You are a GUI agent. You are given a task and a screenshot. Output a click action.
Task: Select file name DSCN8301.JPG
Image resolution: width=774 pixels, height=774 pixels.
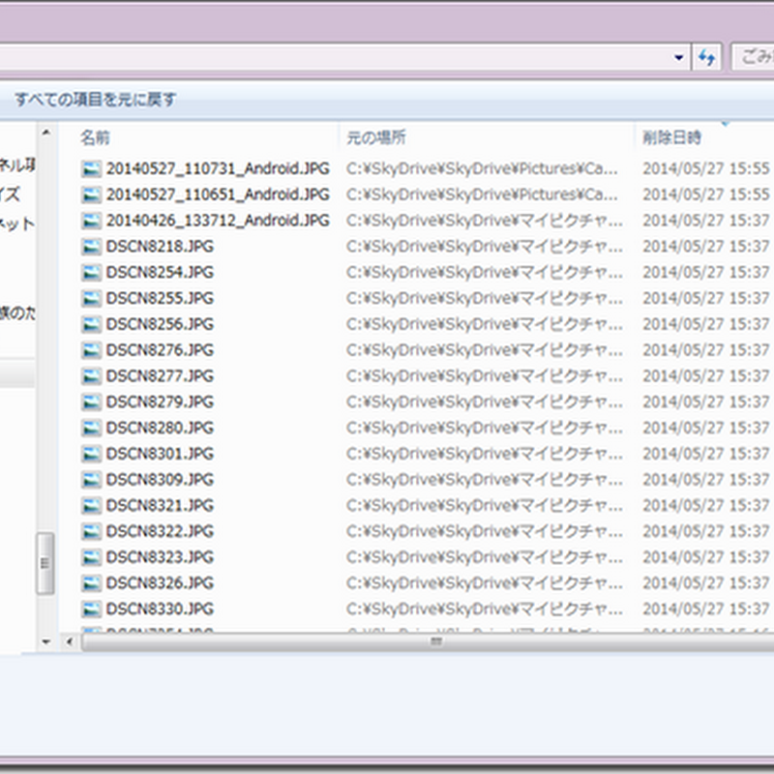[160, 454]
